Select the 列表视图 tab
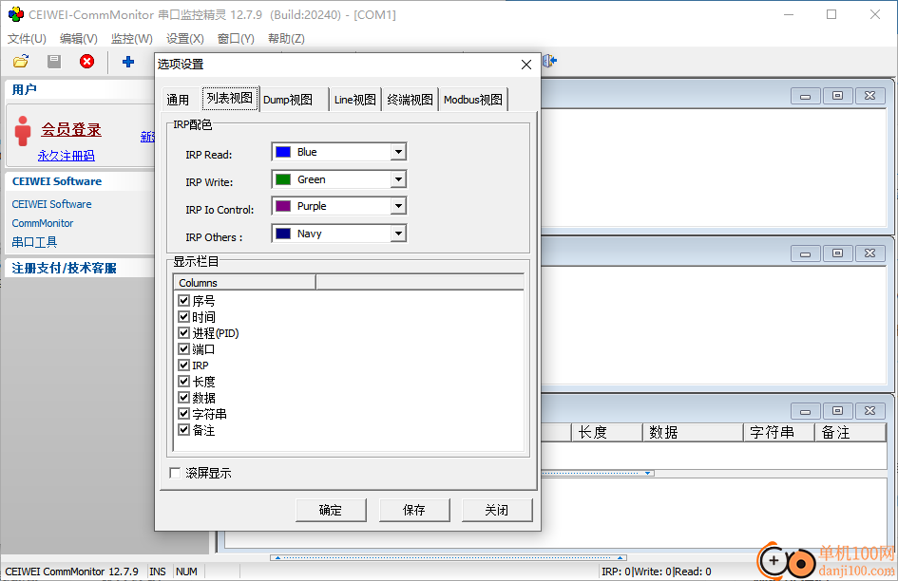Image resolution: width=898 pixels, height=581 pixels. point(230,99)
